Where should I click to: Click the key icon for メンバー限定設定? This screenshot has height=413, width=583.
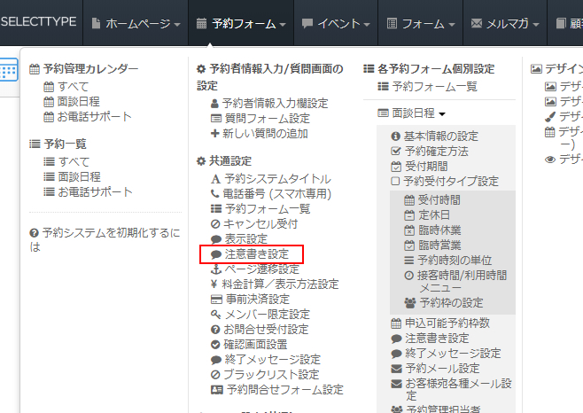pos(215,315)
